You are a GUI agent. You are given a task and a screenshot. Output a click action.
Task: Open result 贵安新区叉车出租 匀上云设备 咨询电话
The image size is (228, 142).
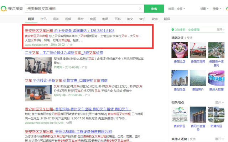click(70, 31)
